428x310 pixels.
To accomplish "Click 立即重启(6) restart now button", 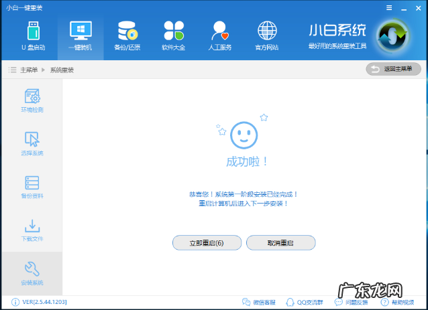I will [x=207, y=243].
